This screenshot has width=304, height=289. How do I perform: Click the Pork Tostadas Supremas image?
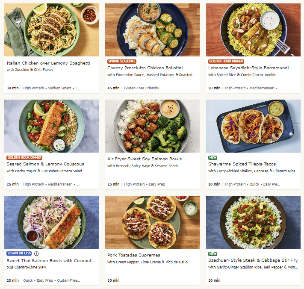[x=152, y=222]
